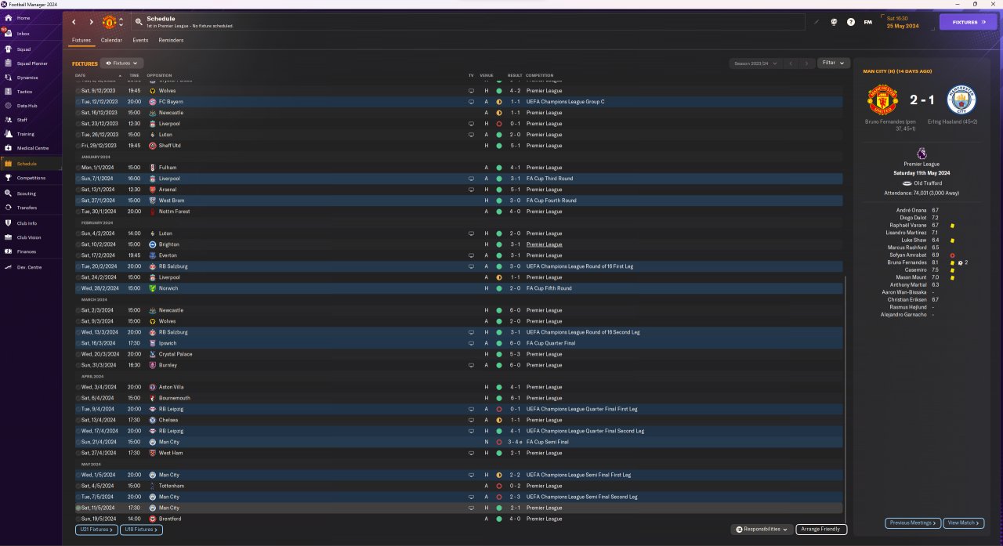Open Competitions from the sidebar
The width and height of the screenshot is (1003, 546).
[31, 178]
